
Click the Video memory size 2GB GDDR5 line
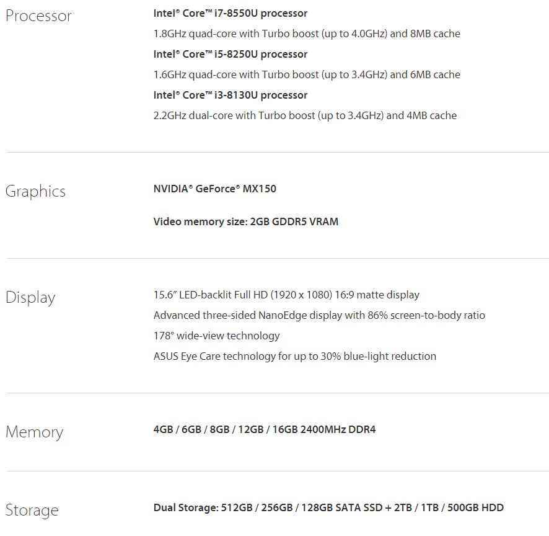246,222
